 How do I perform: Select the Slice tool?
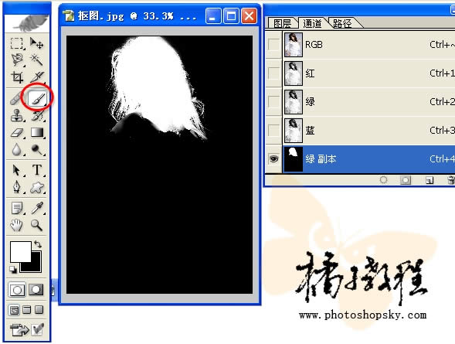tap(37, 77)
